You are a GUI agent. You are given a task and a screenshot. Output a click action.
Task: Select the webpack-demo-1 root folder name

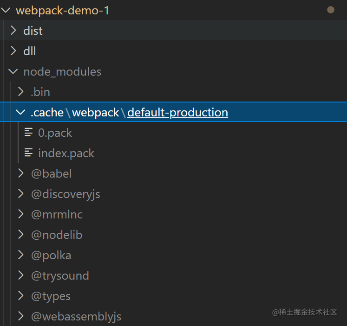[62, 11]
